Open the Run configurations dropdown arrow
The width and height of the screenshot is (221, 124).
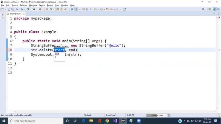[31, 9]
